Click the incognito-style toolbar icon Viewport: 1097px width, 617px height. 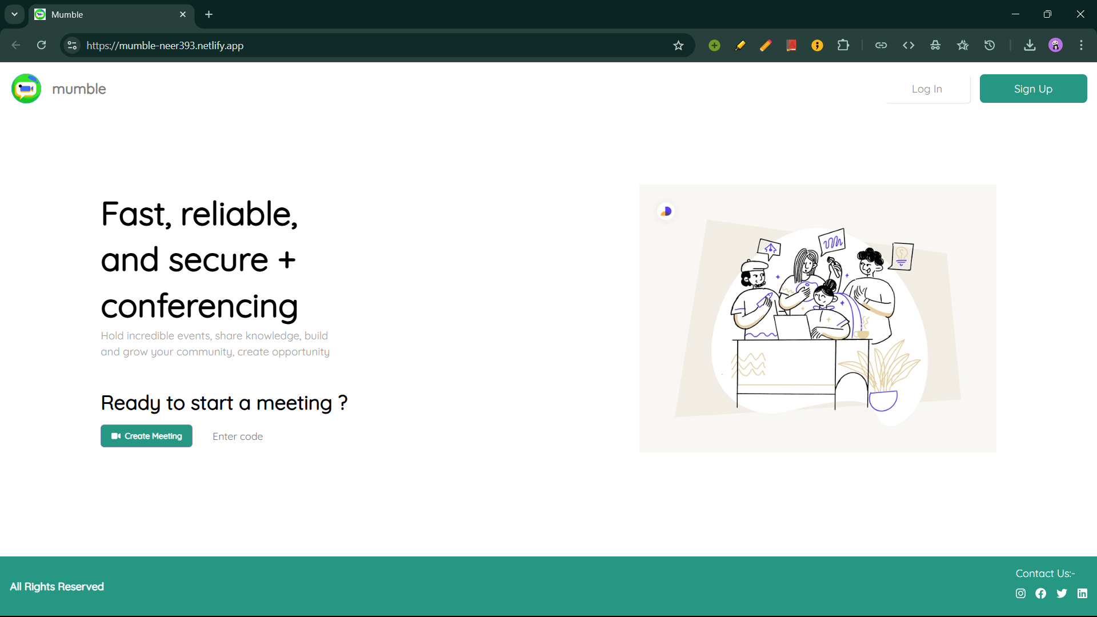click(935, 45)
